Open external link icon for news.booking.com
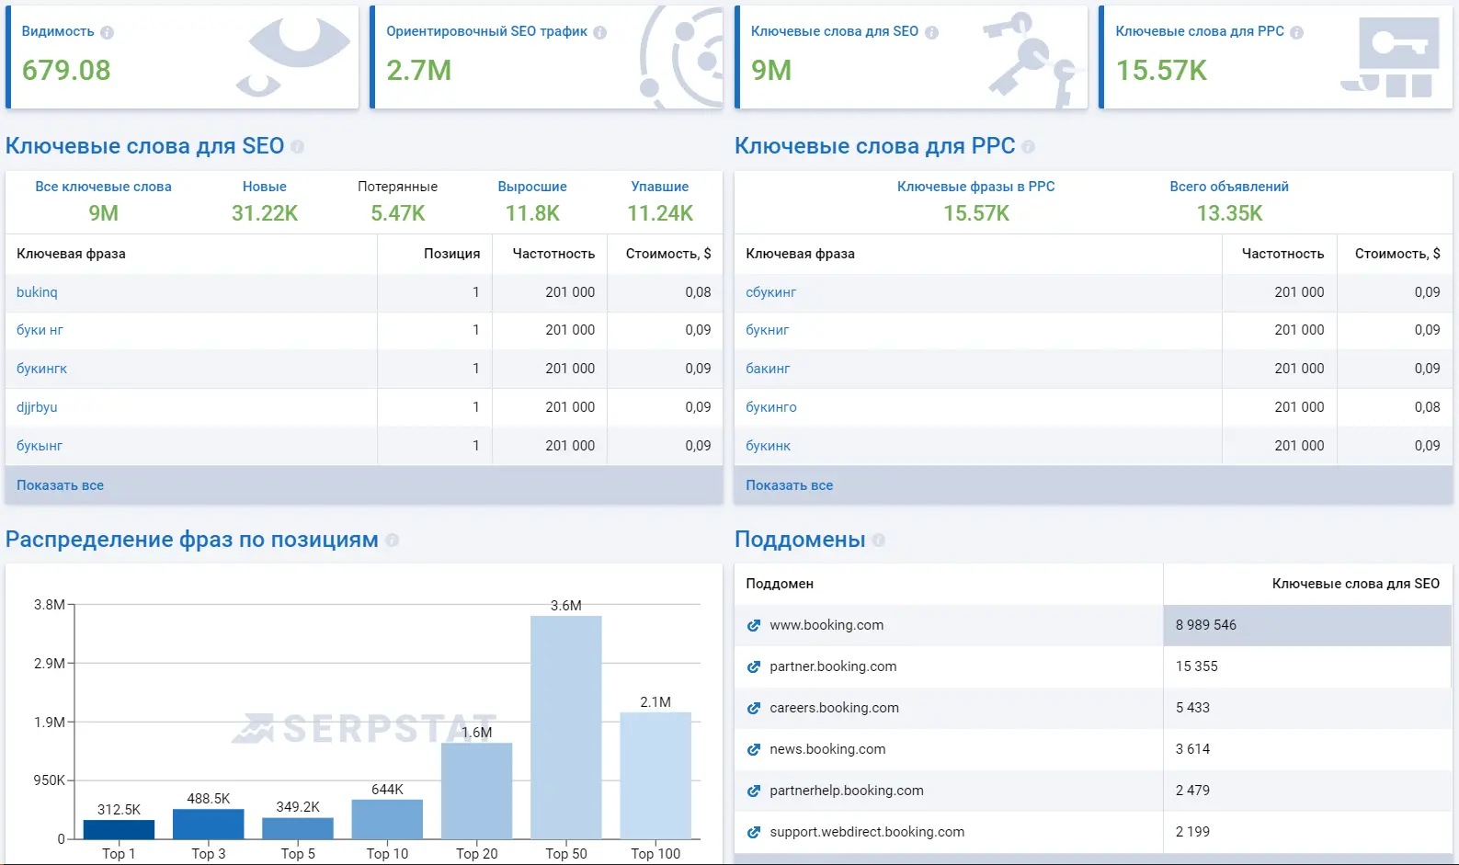1459x865 pixels. click(x=754, y=749)
